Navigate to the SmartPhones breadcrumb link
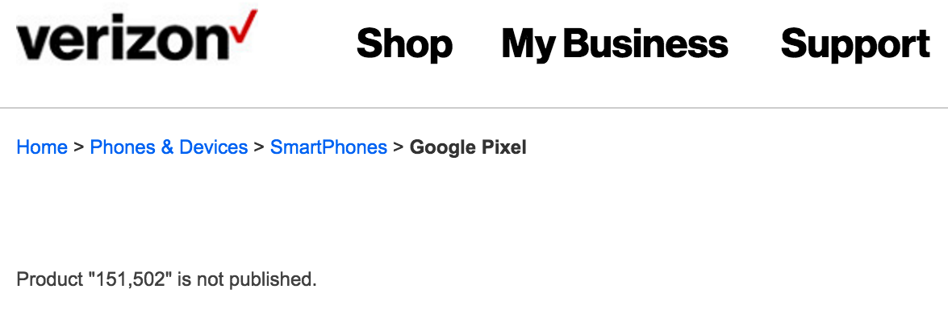 (x=328, y=147)
